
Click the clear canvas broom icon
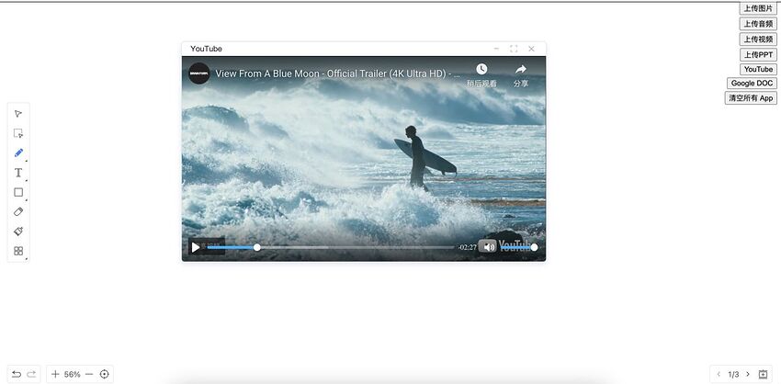[x=18, y=232]
